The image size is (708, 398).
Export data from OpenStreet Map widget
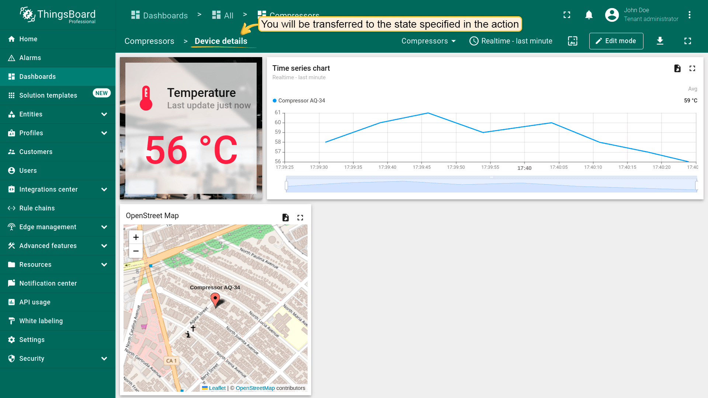coord(285,218)
